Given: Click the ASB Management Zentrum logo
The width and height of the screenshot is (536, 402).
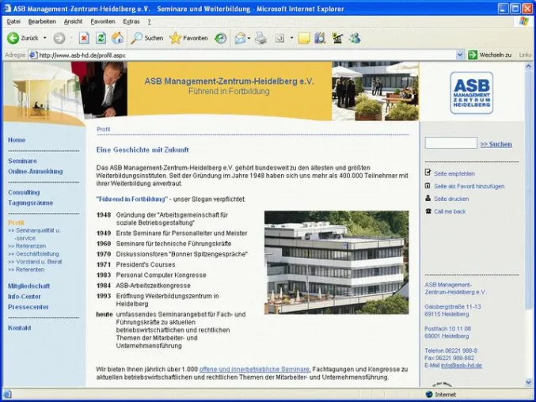Looking at the screenshot, I should click(x=471, y=93).
